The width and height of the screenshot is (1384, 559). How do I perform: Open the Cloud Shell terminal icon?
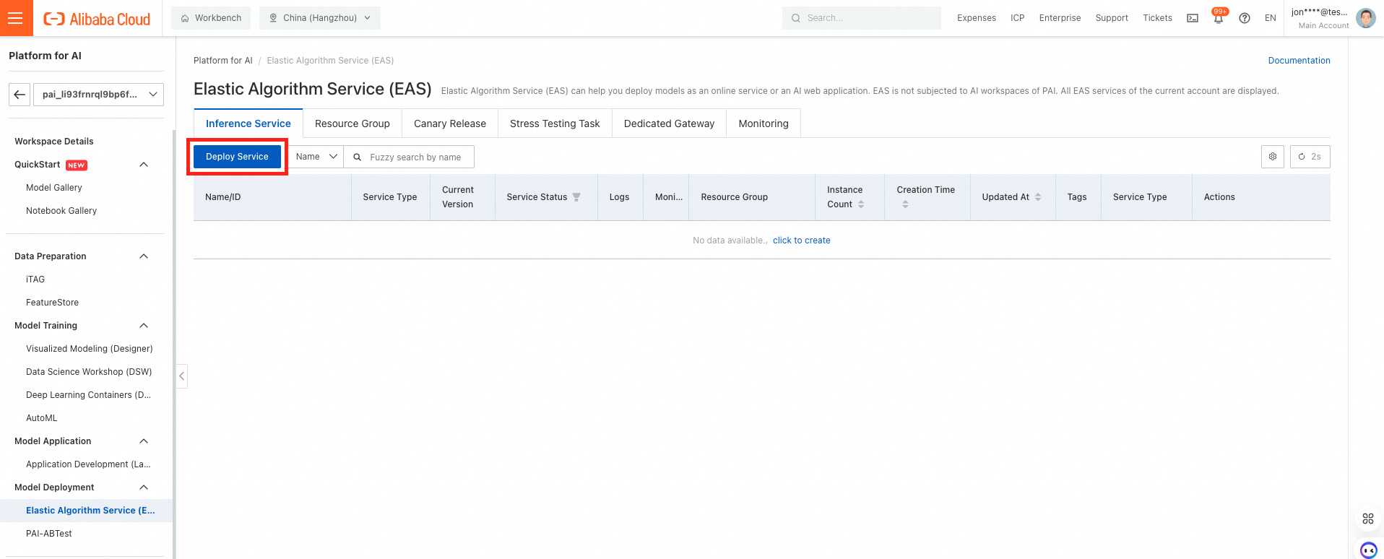[1193, 18]
